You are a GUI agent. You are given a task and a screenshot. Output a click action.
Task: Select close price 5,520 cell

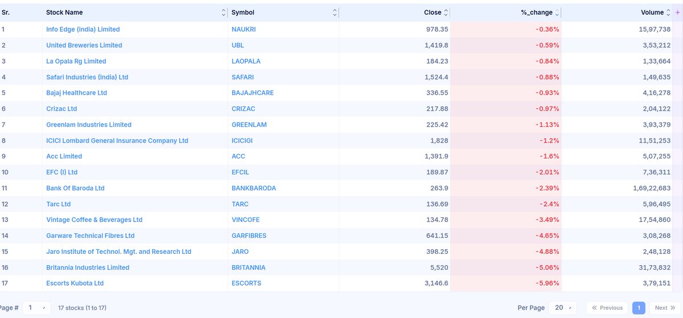click(394, 267)
